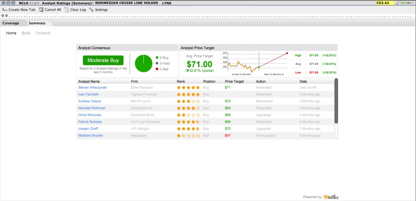The height and width of the screenshot is (201, 416).
Task: Toggle the green chain link window grouping icon
Action: pos(403,3)
